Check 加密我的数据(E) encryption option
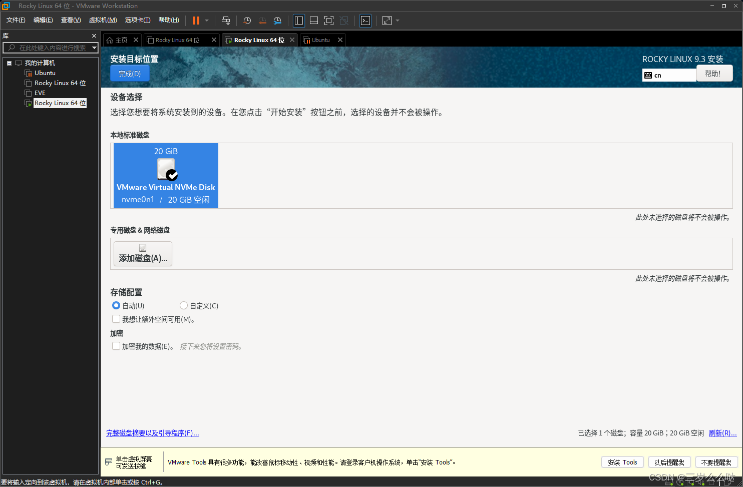Image resolution: width=743 pixels, height=487 pixels. pyautogui.click(x=116, y=346)
